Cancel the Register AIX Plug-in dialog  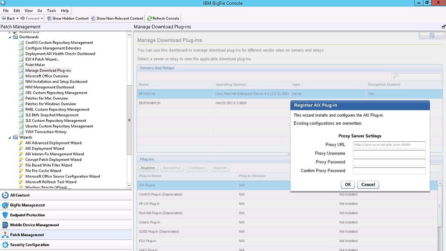(x=368, y=184)
